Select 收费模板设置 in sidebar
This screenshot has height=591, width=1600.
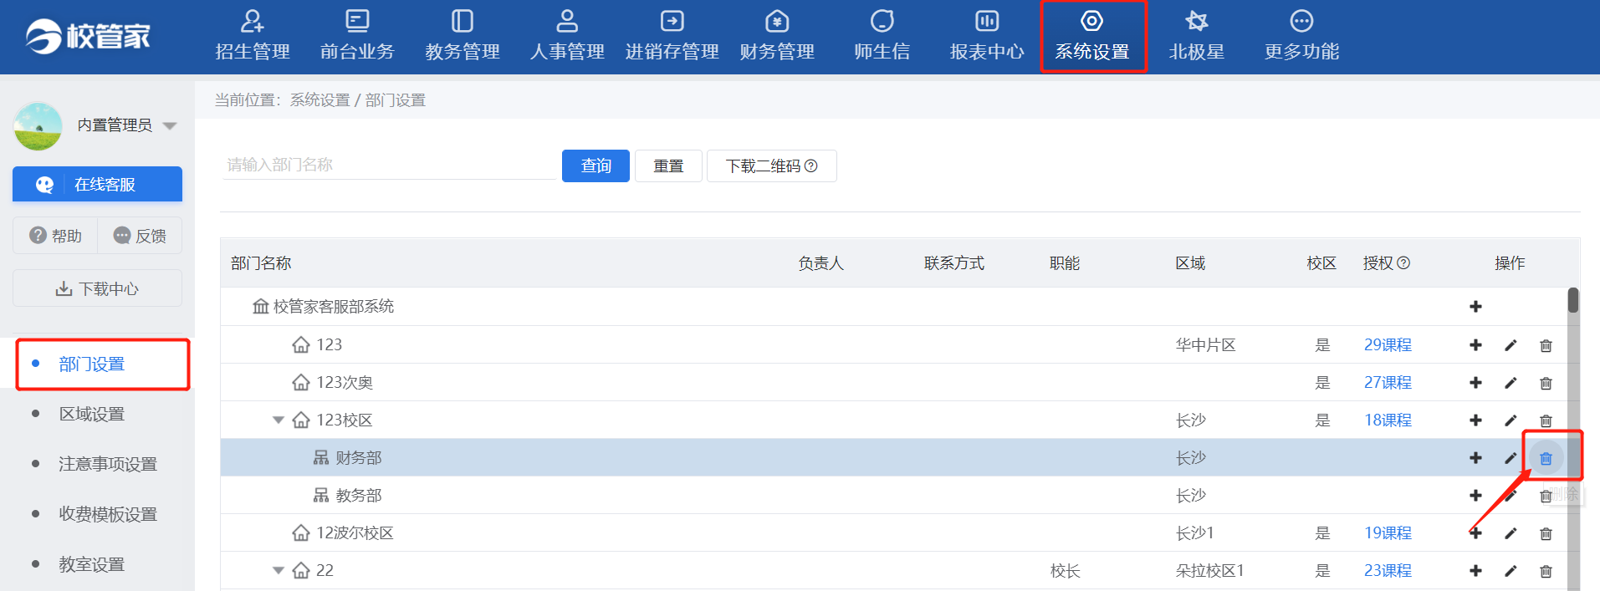(x=108, y=514)
